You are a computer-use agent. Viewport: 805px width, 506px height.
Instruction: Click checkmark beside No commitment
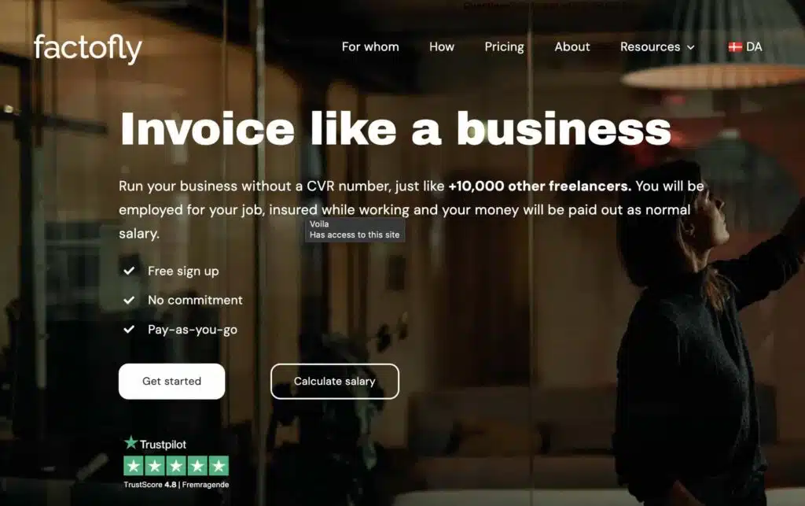click(129, 300)
